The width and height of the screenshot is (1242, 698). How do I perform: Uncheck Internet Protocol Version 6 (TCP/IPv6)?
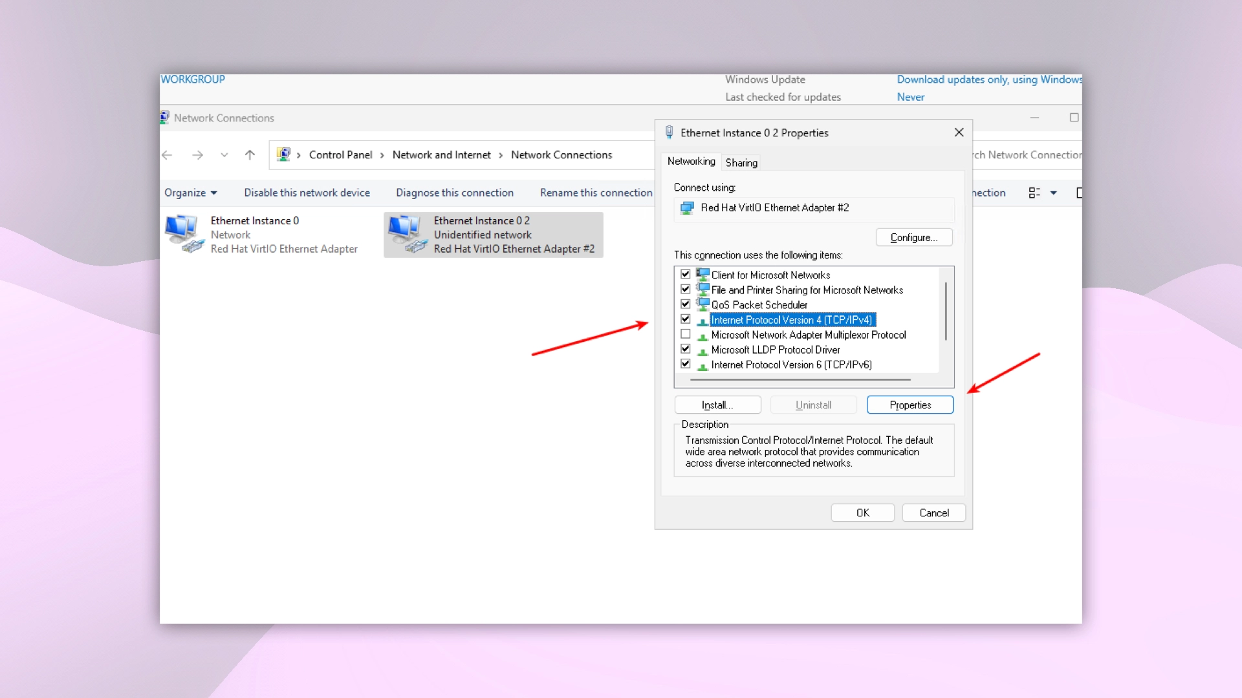click(x=685, y=363)
